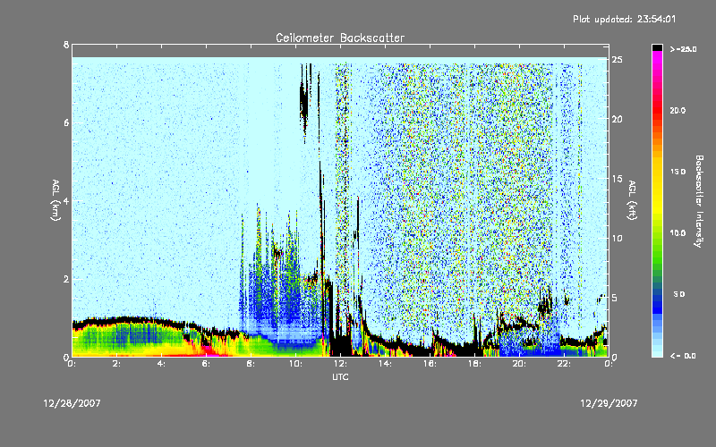Pick the black top segment of the colorbar
This screenshot has height=447, width=716.
tap(657, 47)
